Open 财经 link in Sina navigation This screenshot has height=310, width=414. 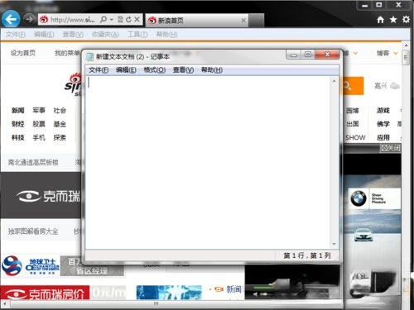tap(18, 124)
